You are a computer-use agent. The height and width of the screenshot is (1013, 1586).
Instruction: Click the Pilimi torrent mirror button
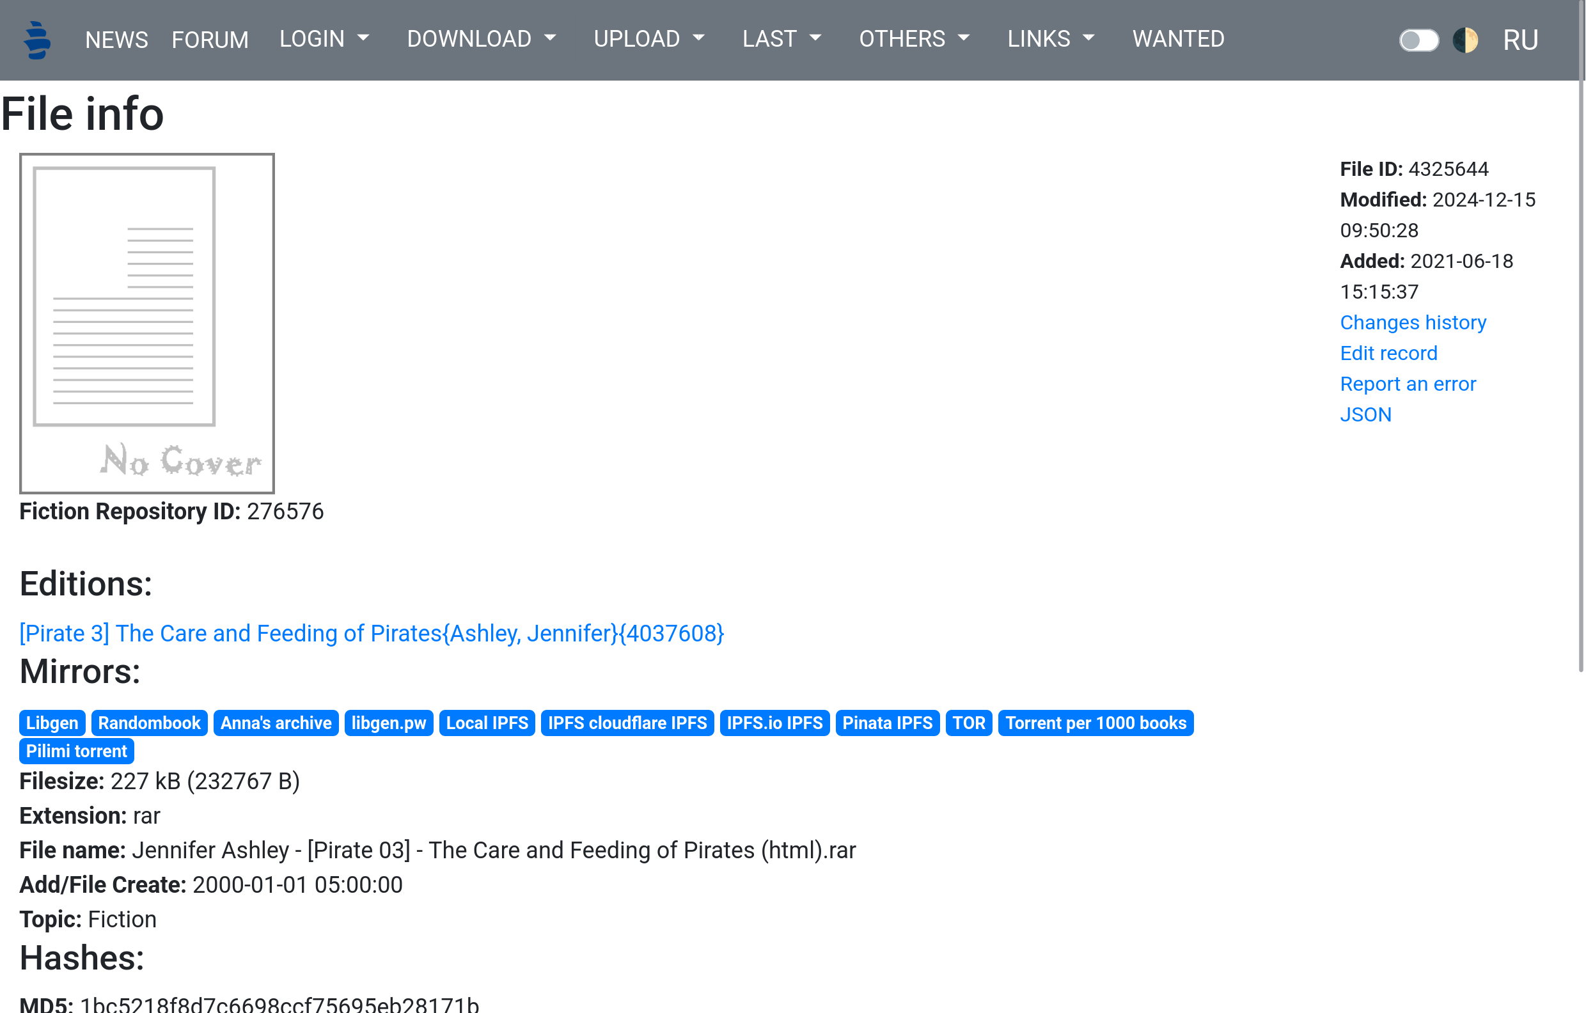[x=76, y=751]
